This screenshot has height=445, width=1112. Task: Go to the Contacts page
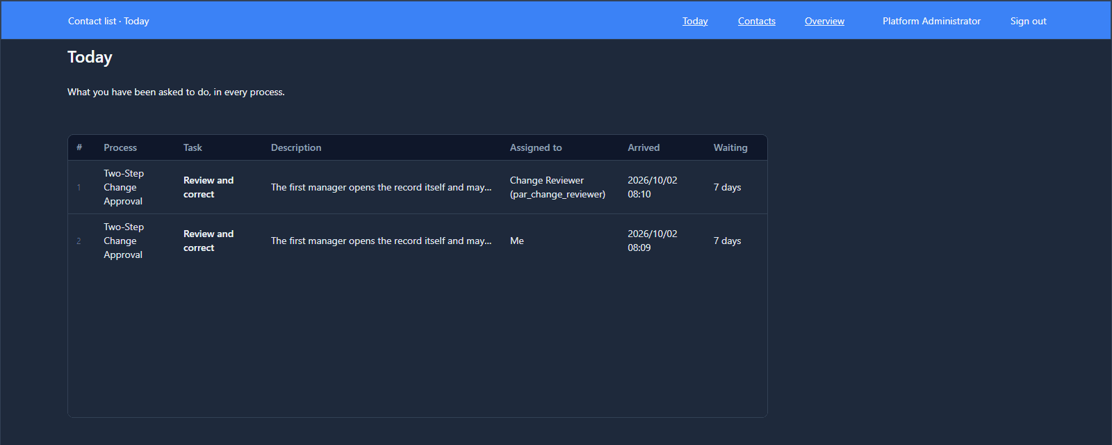(x=757, y=21)
